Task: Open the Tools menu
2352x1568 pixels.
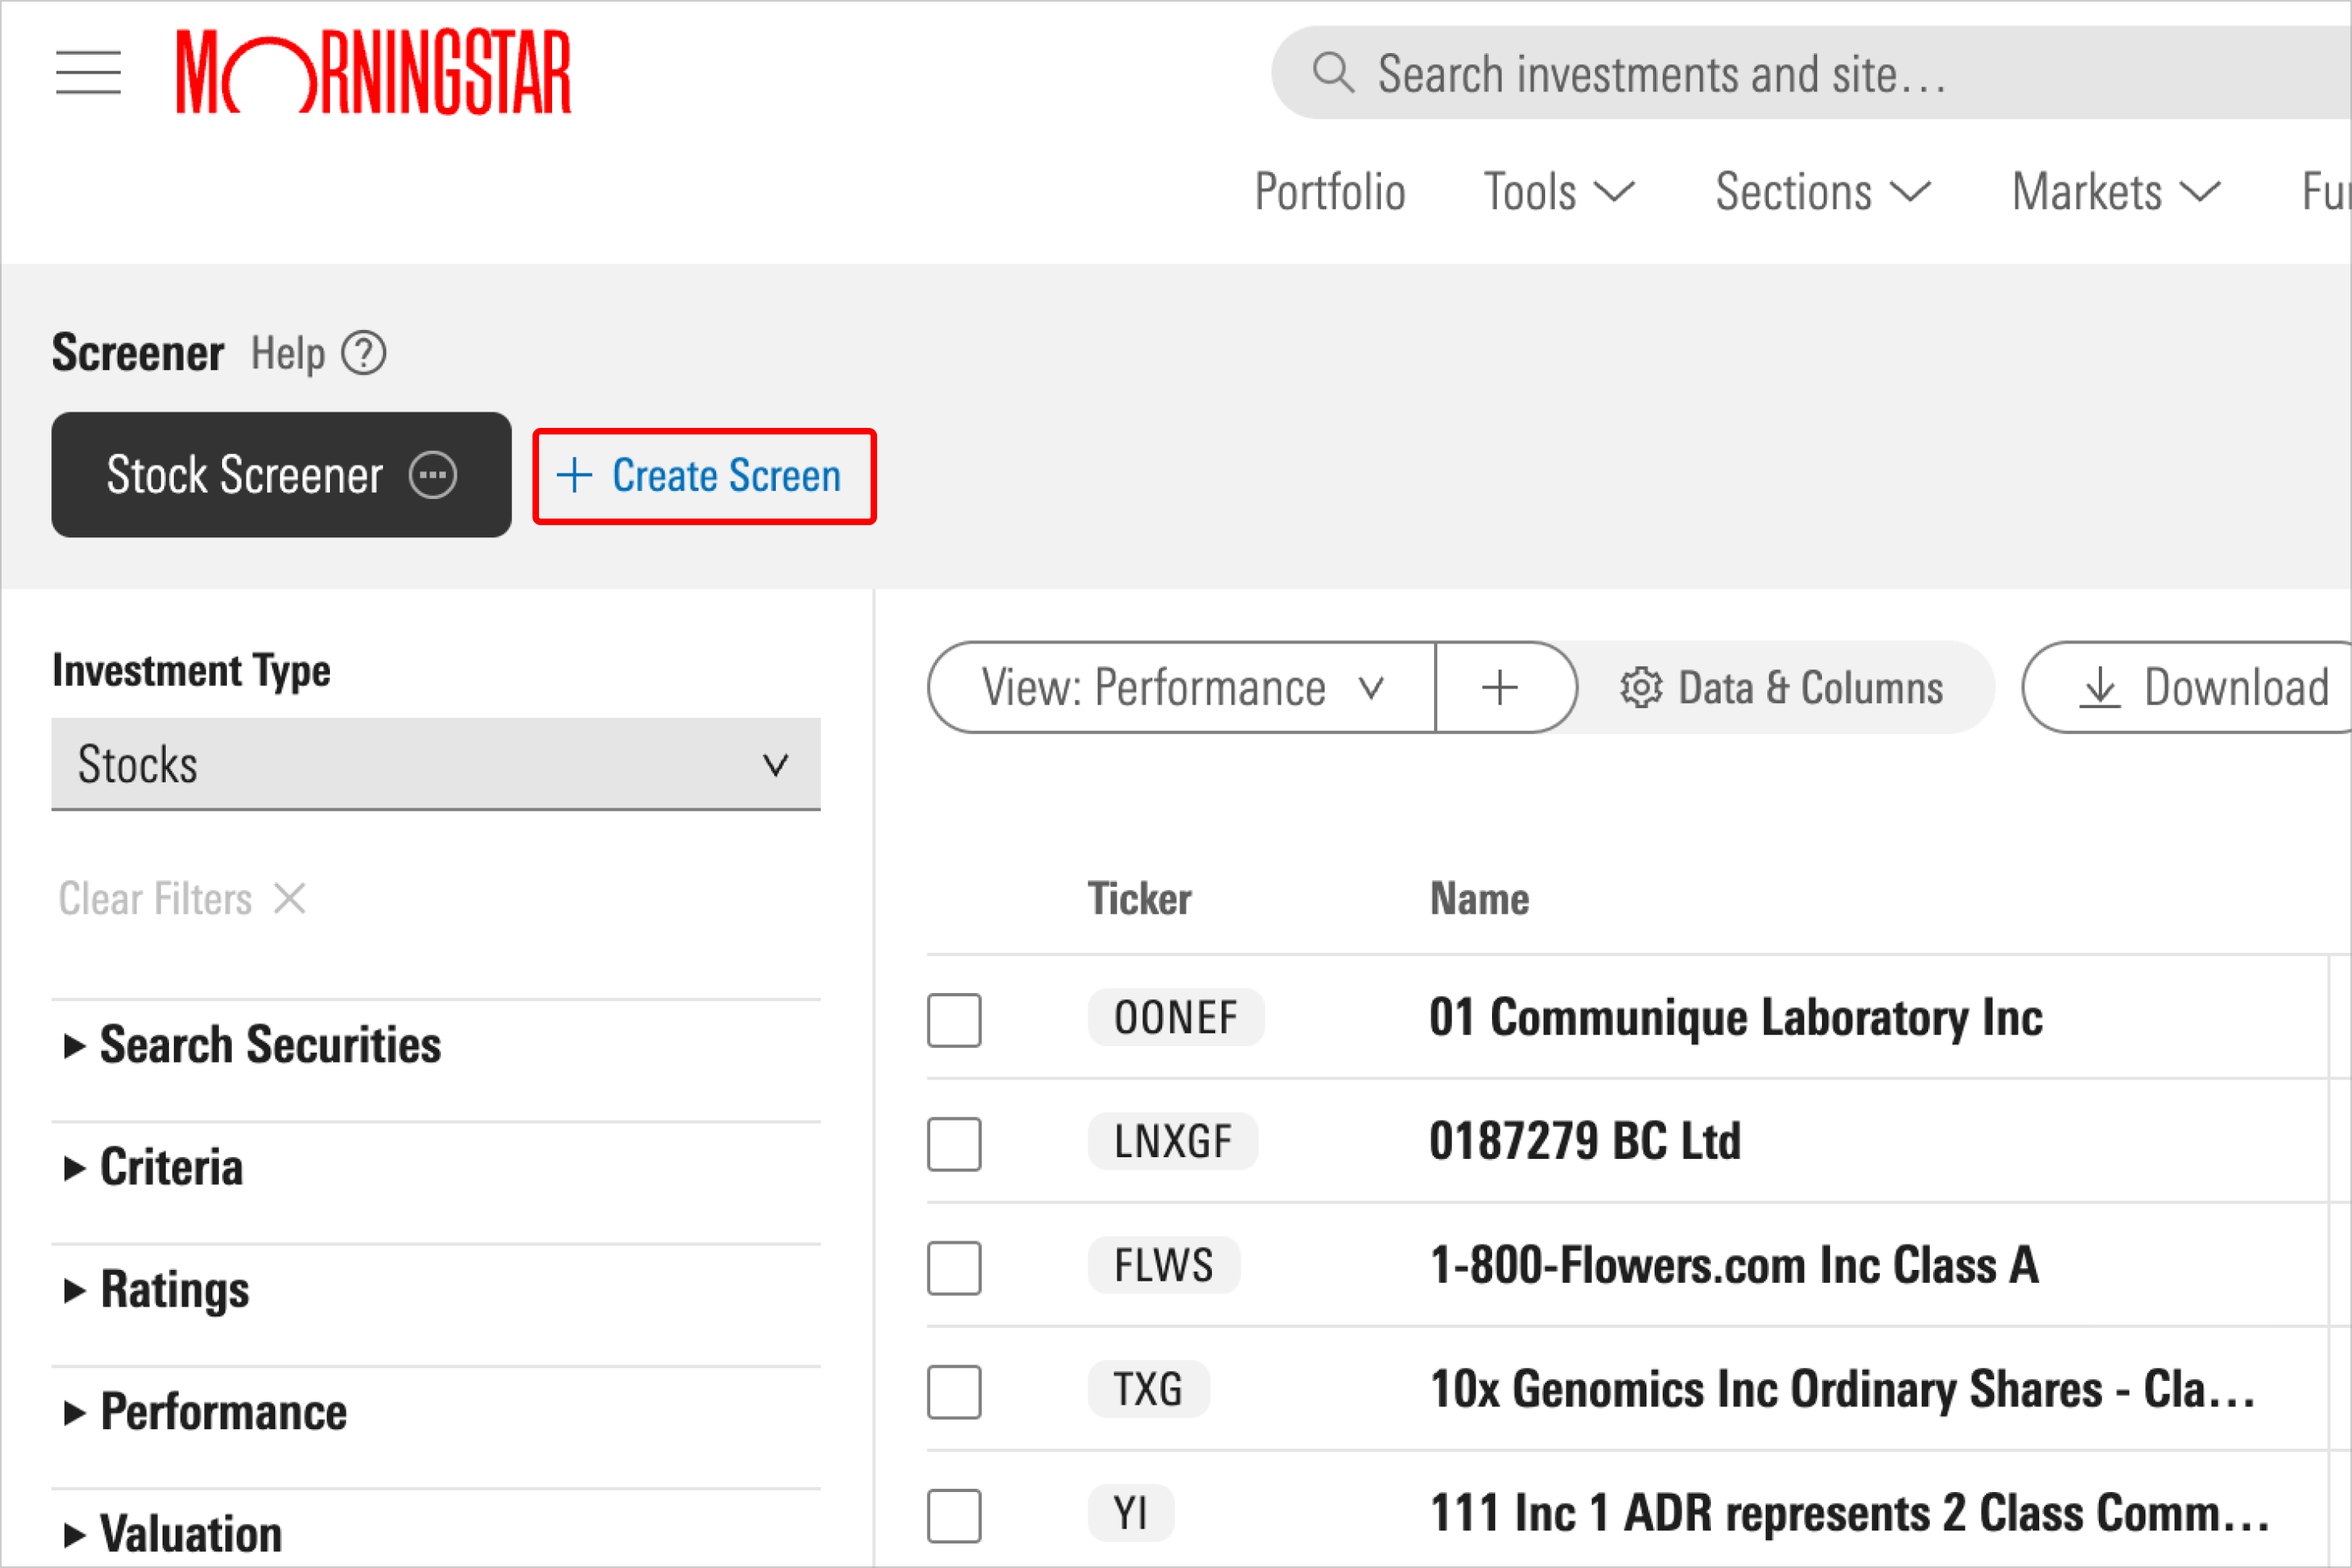Action: 1559,192
